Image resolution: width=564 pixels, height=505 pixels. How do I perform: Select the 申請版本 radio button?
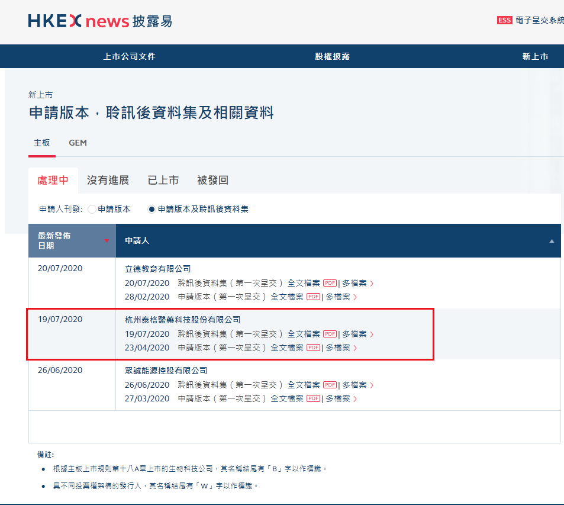92,209
